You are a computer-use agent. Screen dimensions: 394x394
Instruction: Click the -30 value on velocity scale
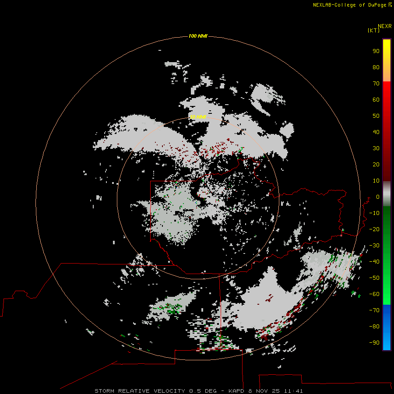click(374, 246)
